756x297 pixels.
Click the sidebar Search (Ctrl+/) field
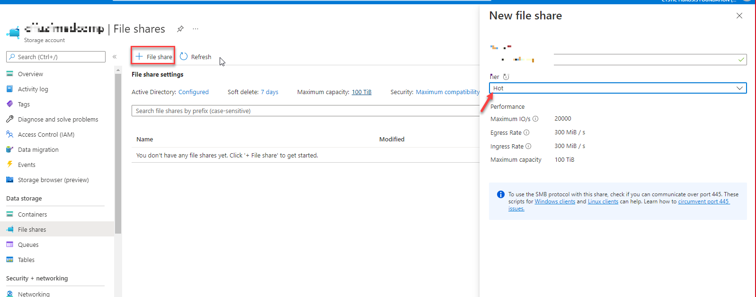click(x=56, y=57)
